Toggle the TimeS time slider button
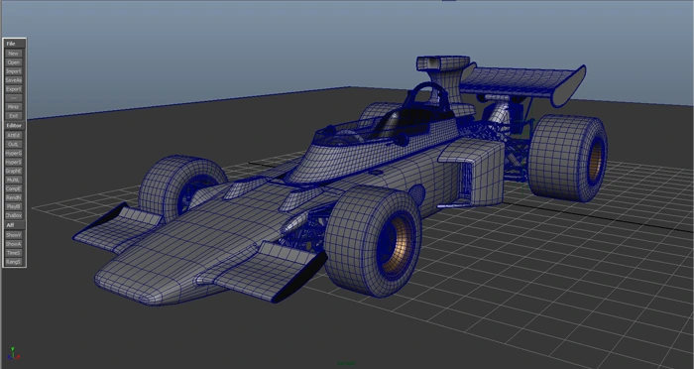 [13, 253]
